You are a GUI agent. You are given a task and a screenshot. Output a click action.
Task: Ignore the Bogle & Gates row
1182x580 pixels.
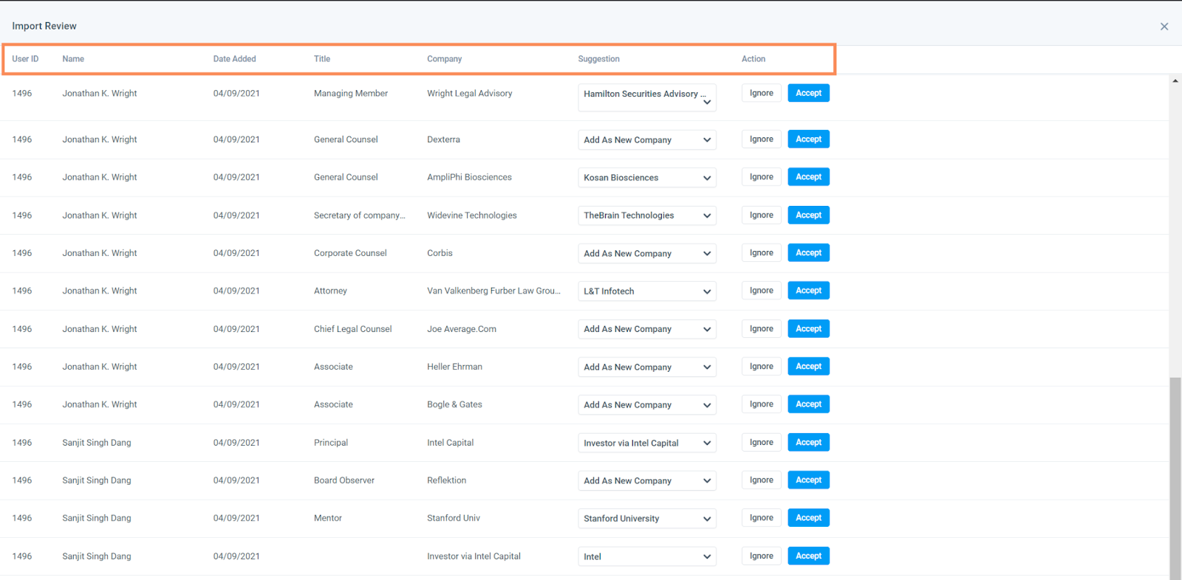click(x=761, y=404)
